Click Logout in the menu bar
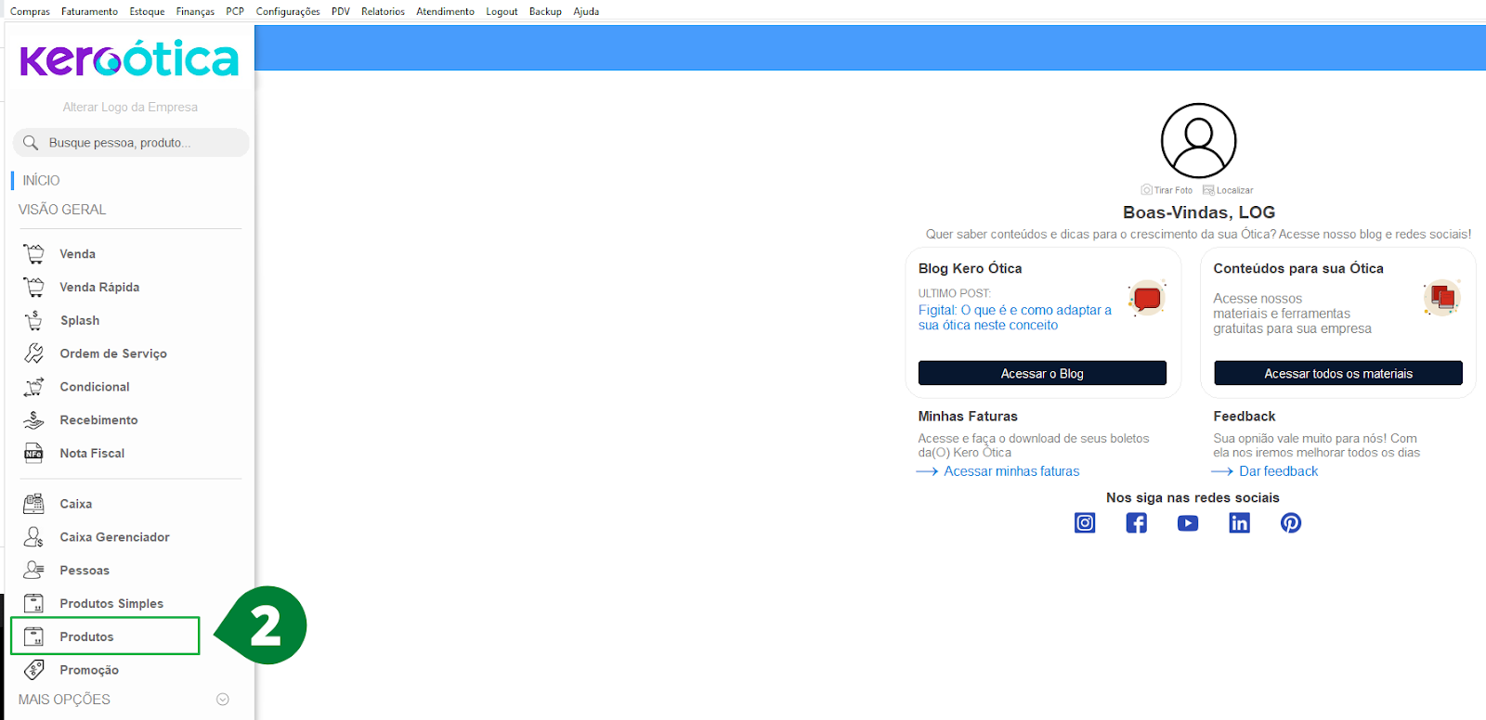1486x720 pixels. click(502, 11)
